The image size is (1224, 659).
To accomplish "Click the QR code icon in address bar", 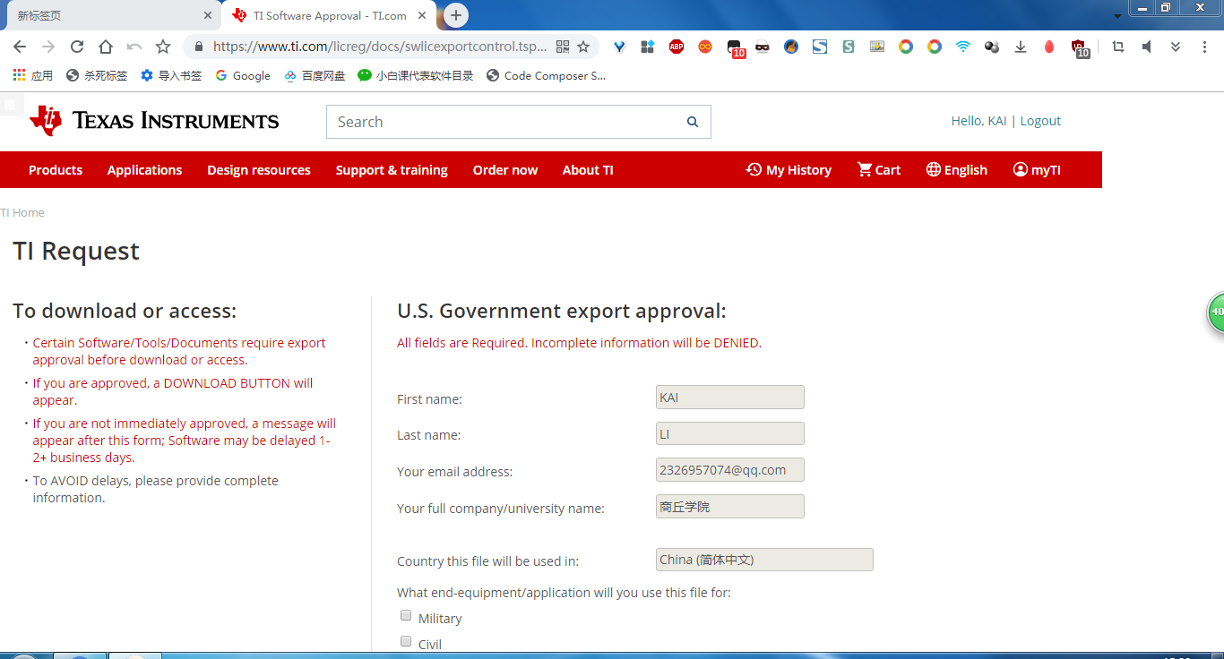I will [x=563, y=47].
